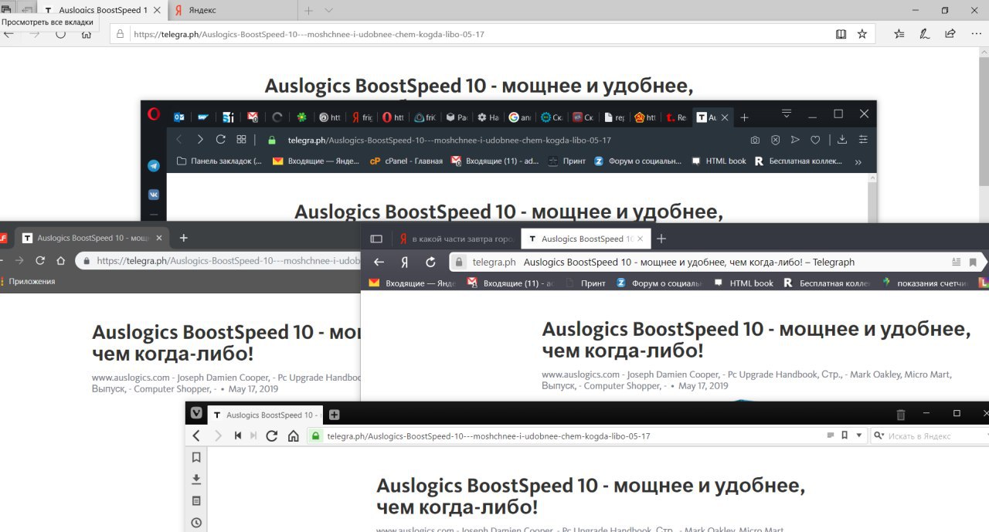Viewport: 989px width, 532px height.
Task: Open the downloads icon in the Opera toolbar
Action: 842,140
